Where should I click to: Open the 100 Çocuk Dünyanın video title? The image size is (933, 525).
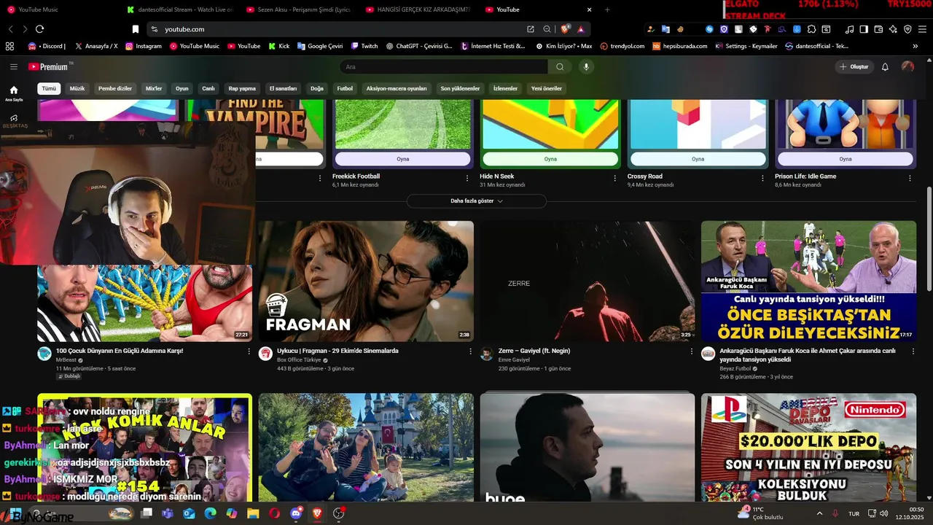pos(120,351)
